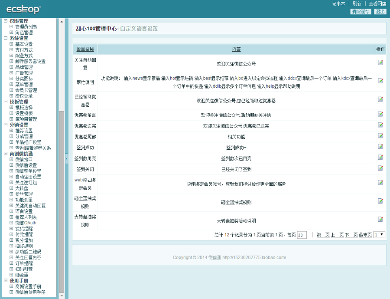This screenshot has height=299, width=390.
Task: Sort by the 语言名称 column header
Action: [85, 48]
